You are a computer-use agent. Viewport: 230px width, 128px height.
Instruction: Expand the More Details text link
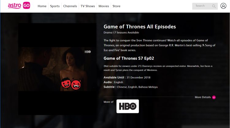203,97
